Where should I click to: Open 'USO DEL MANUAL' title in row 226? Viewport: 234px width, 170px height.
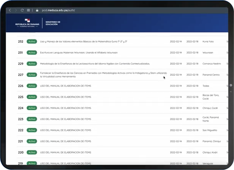(65, 86)
